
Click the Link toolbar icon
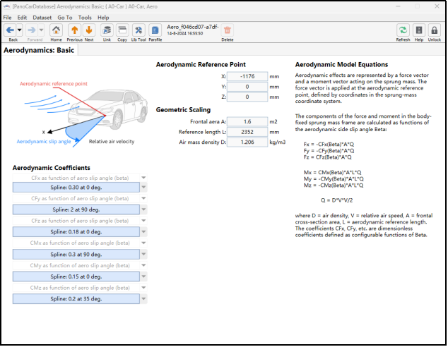click(107, 30)
